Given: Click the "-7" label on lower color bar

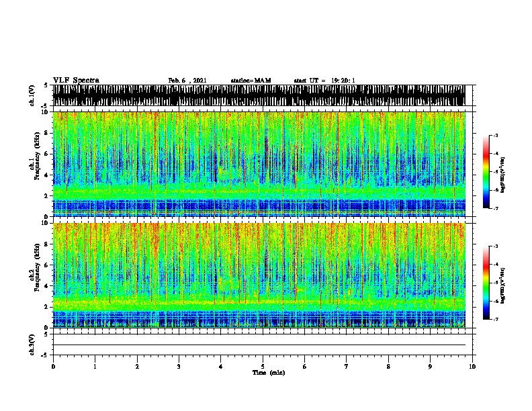Looking at the screenshot, I should point(496,319).
